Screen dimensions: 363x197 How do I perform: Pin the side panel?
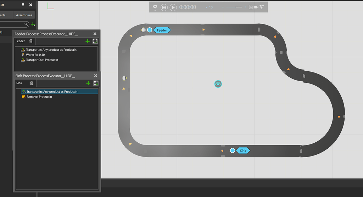23,5
